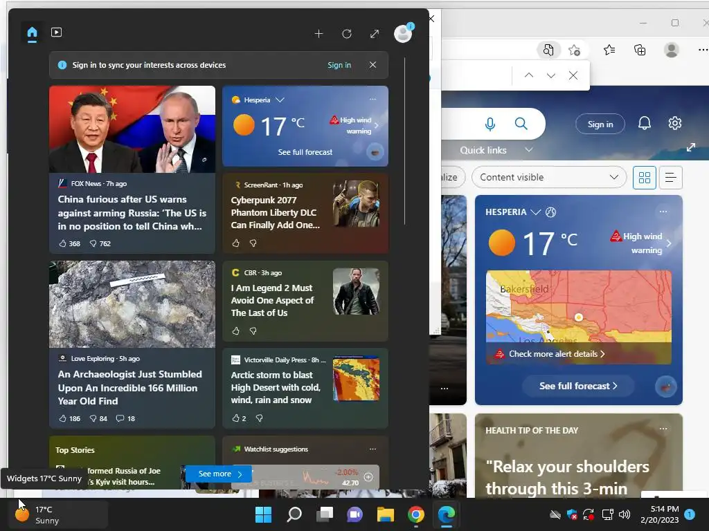The image size is (709, 531).
Task: Open comments on the archaeologist article
Action: (125, 418)
